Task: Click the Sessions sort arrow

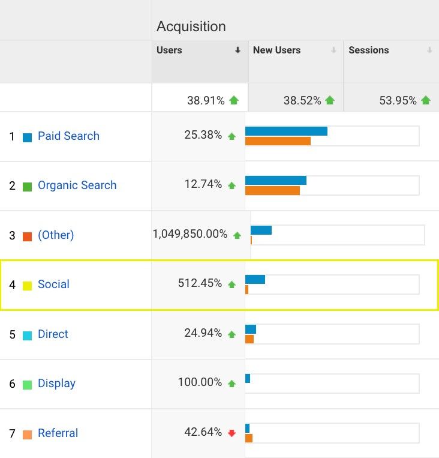Action: click(429, 51)
